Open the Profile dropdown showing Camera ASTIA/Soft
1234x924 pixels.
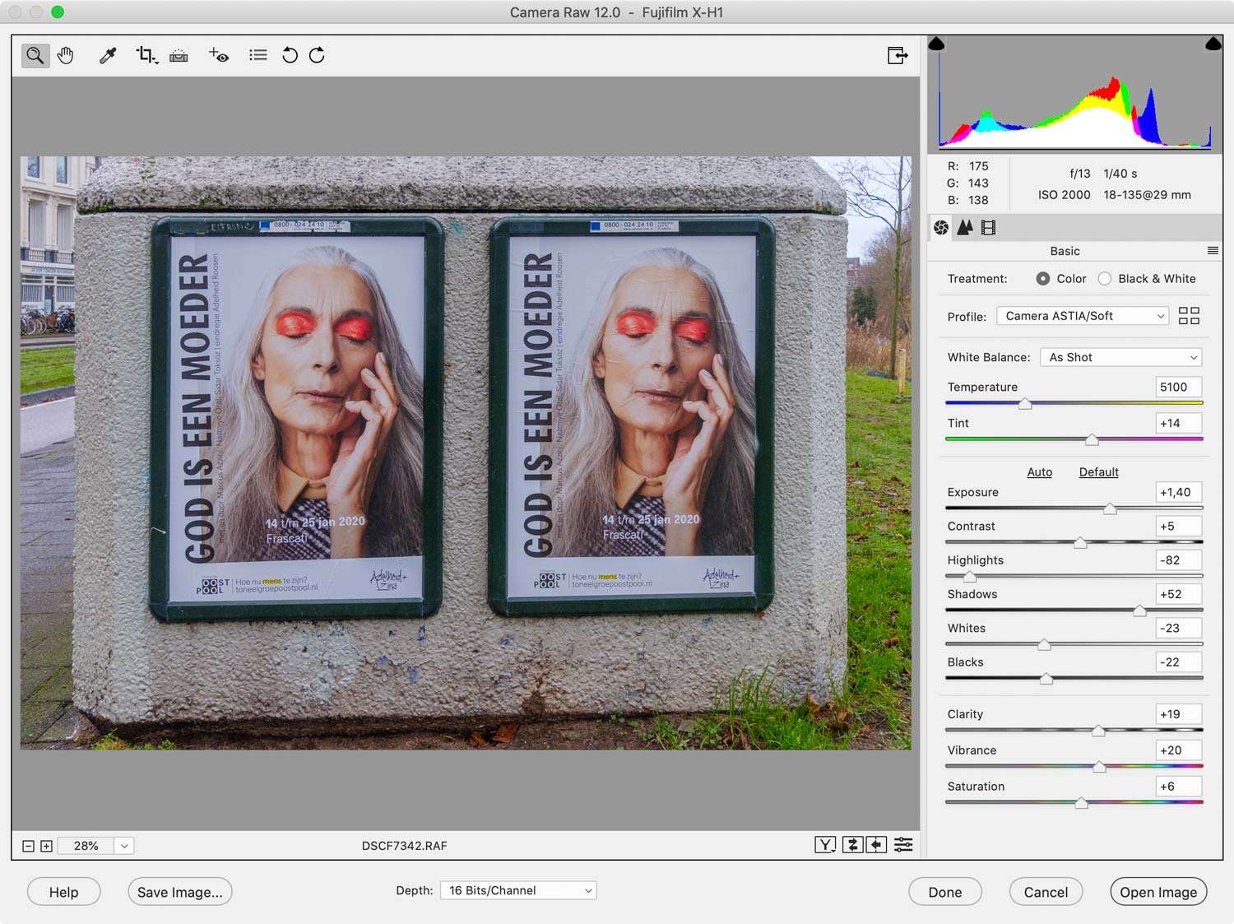[1083, 316]
